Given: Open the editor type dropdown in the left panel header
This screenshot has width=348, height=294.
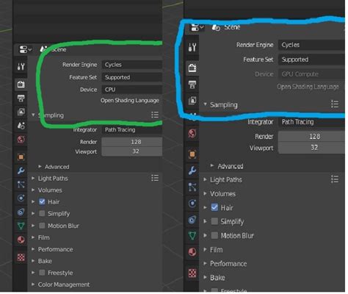Looking at the screenshot, I should [26, 49].
